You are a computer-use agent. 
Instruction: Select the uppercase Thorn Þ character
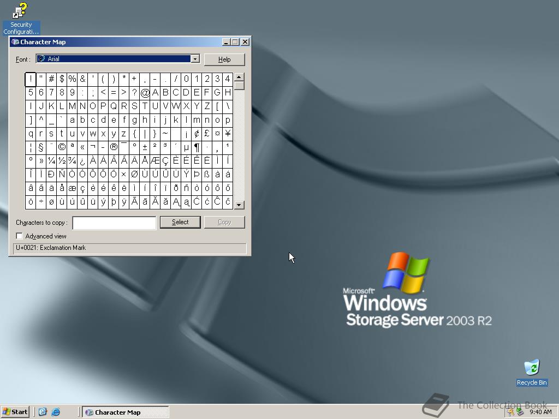[197, 174]
